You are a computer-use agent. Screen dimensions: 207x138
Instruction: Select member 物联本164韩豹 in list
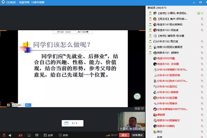point(166,126)
